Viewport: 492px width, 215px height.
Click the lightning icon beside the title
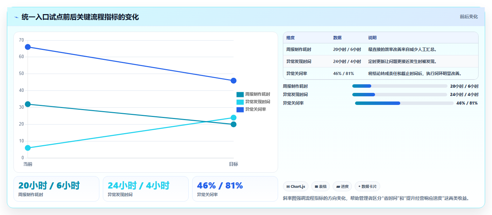pos(17,17)
